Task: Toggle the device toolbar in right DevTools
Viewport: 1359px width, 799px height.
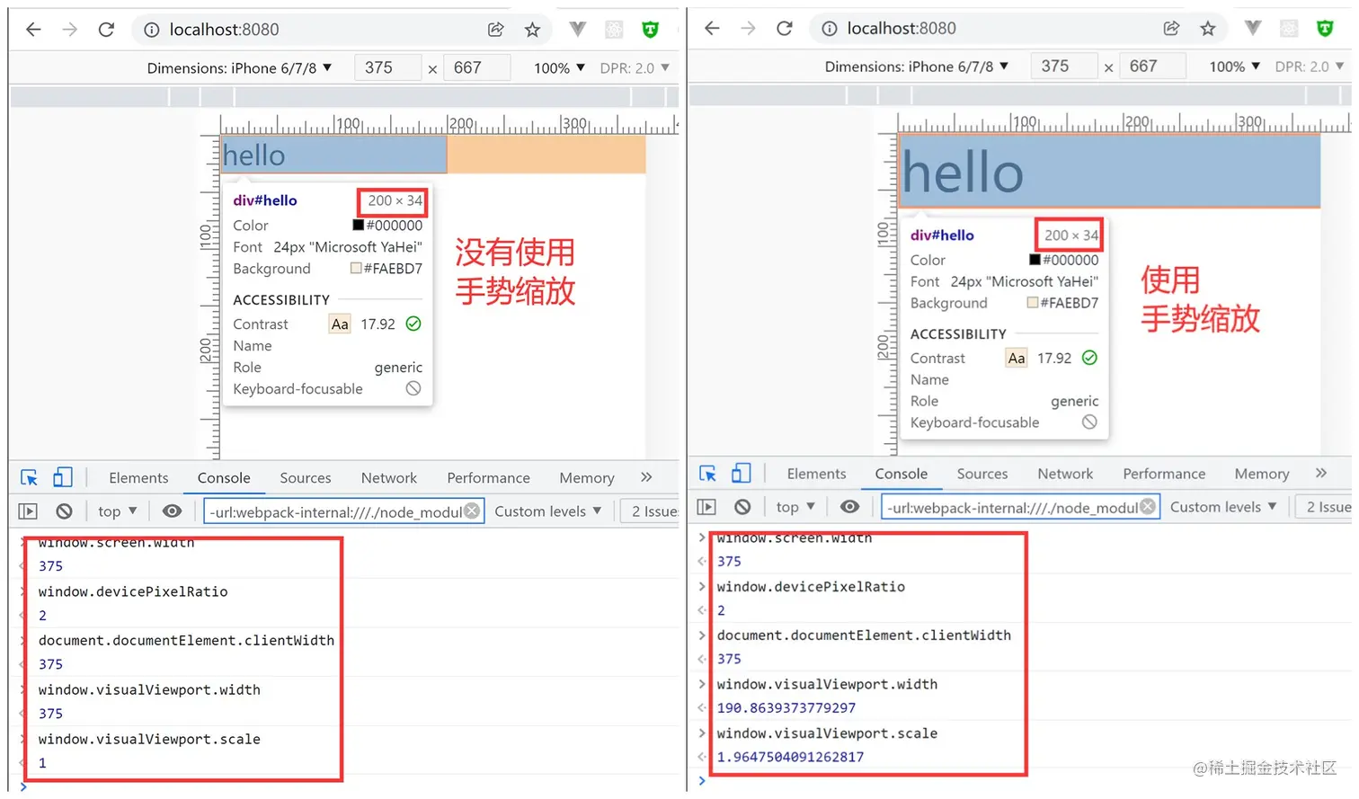Action: pos(741,473)
